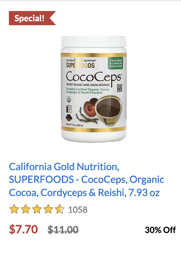Click the red Special! ribbon badge
This screenshot has height=260, width=181.
tap(32, 18)
